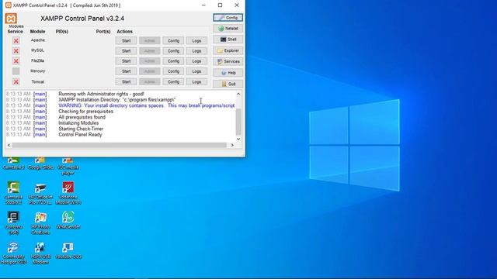Select the Youtube-DLG desktop shortcut
The image size is (497, 279).
coord(68,251)
